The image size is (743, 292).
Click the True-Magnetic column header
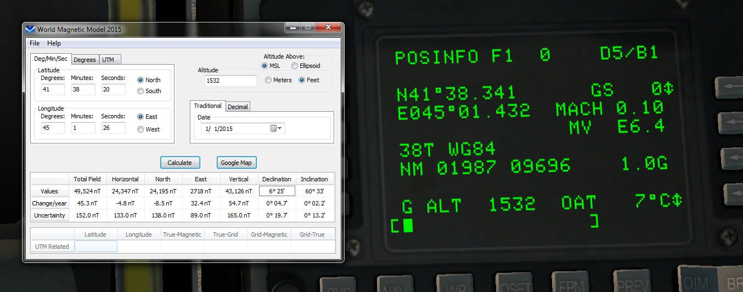pos(183,234)
